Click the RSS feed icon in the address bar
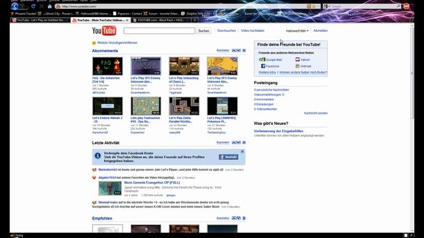 tap(309, 6)
